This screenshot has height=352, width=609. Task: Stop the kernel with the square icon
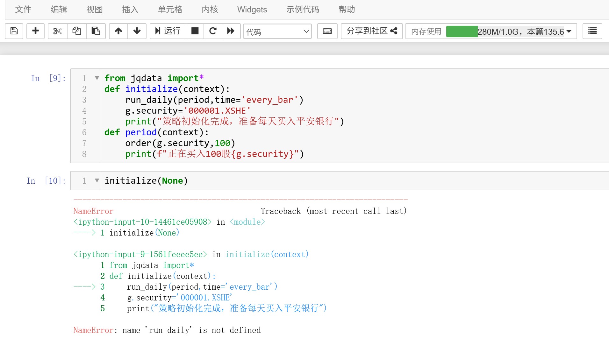click(x=195, y=31)
